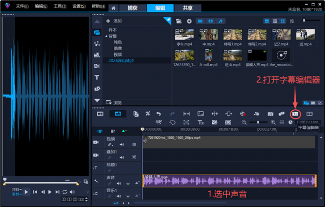Zoom in the timeline with plus magnifier
The height and width of the screenshot is (207, 325).
pos(273,122)
